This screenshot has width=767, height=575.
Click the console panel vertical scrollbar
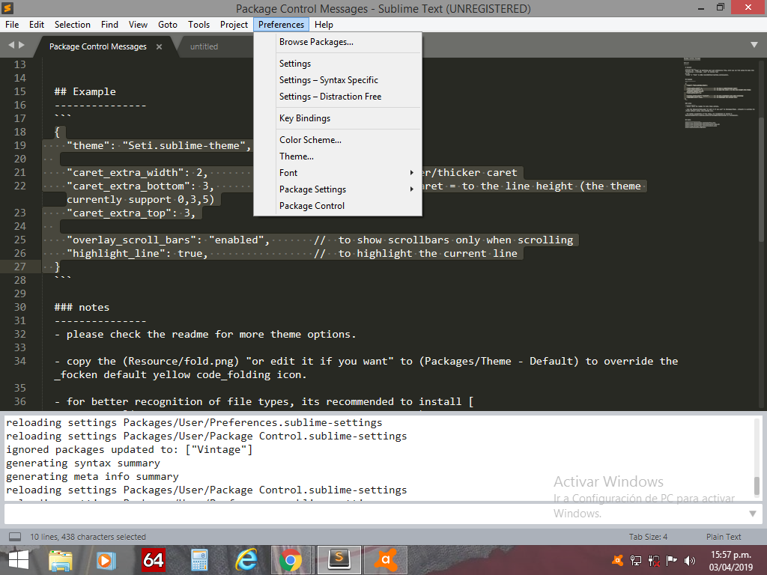click(x=757, y=486)
